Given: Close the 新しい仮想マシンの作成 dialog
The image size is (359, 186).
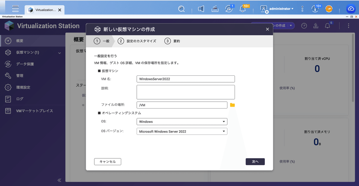Looking at the screenshot, I should pos(267,29).
